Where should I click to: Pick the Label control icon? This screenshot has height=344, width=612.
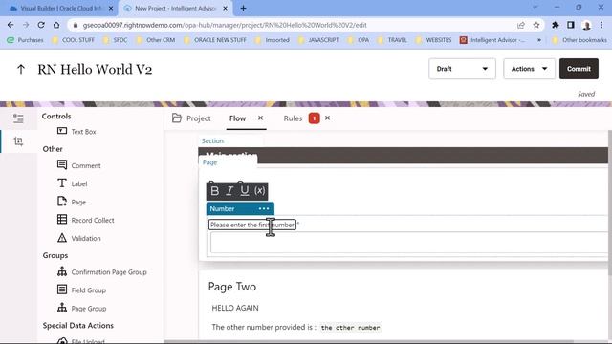coord(61,183)
